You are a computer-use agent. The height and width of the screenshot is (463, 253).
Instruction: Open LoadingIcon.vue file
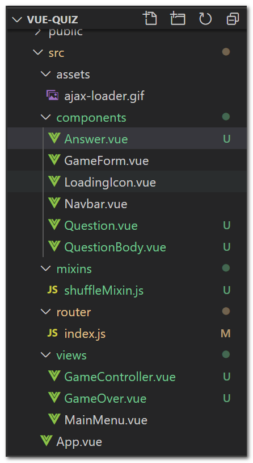click(126, 181)
